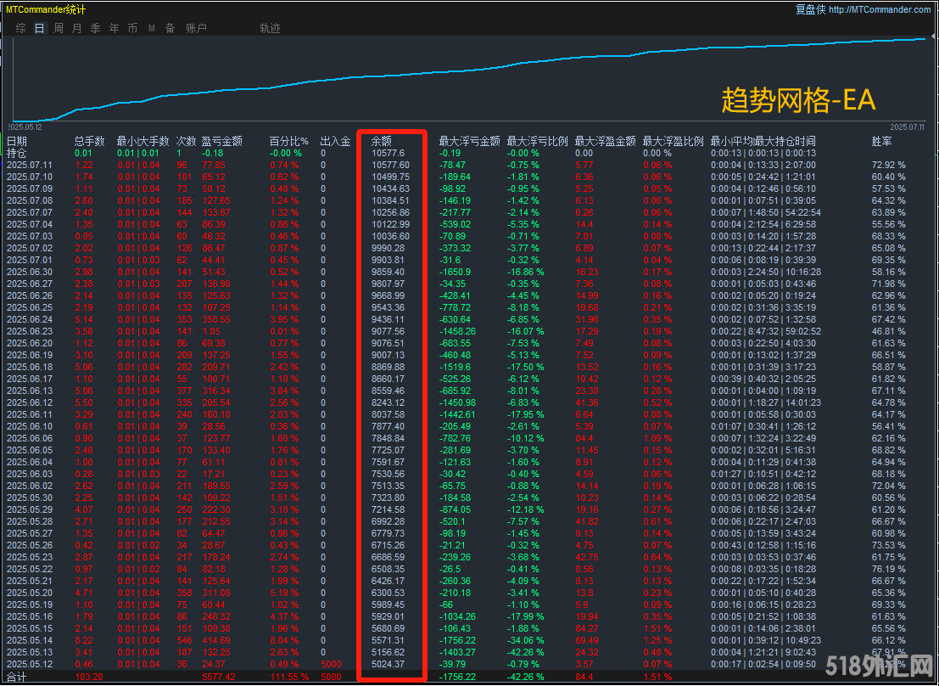
Task: Open the 轨迹 track tab
Action: pos(270,28)
